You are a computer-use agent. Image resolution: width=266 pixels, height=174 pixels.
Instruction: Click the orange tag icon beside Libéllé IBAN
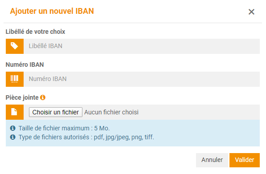tap(15, 46)
